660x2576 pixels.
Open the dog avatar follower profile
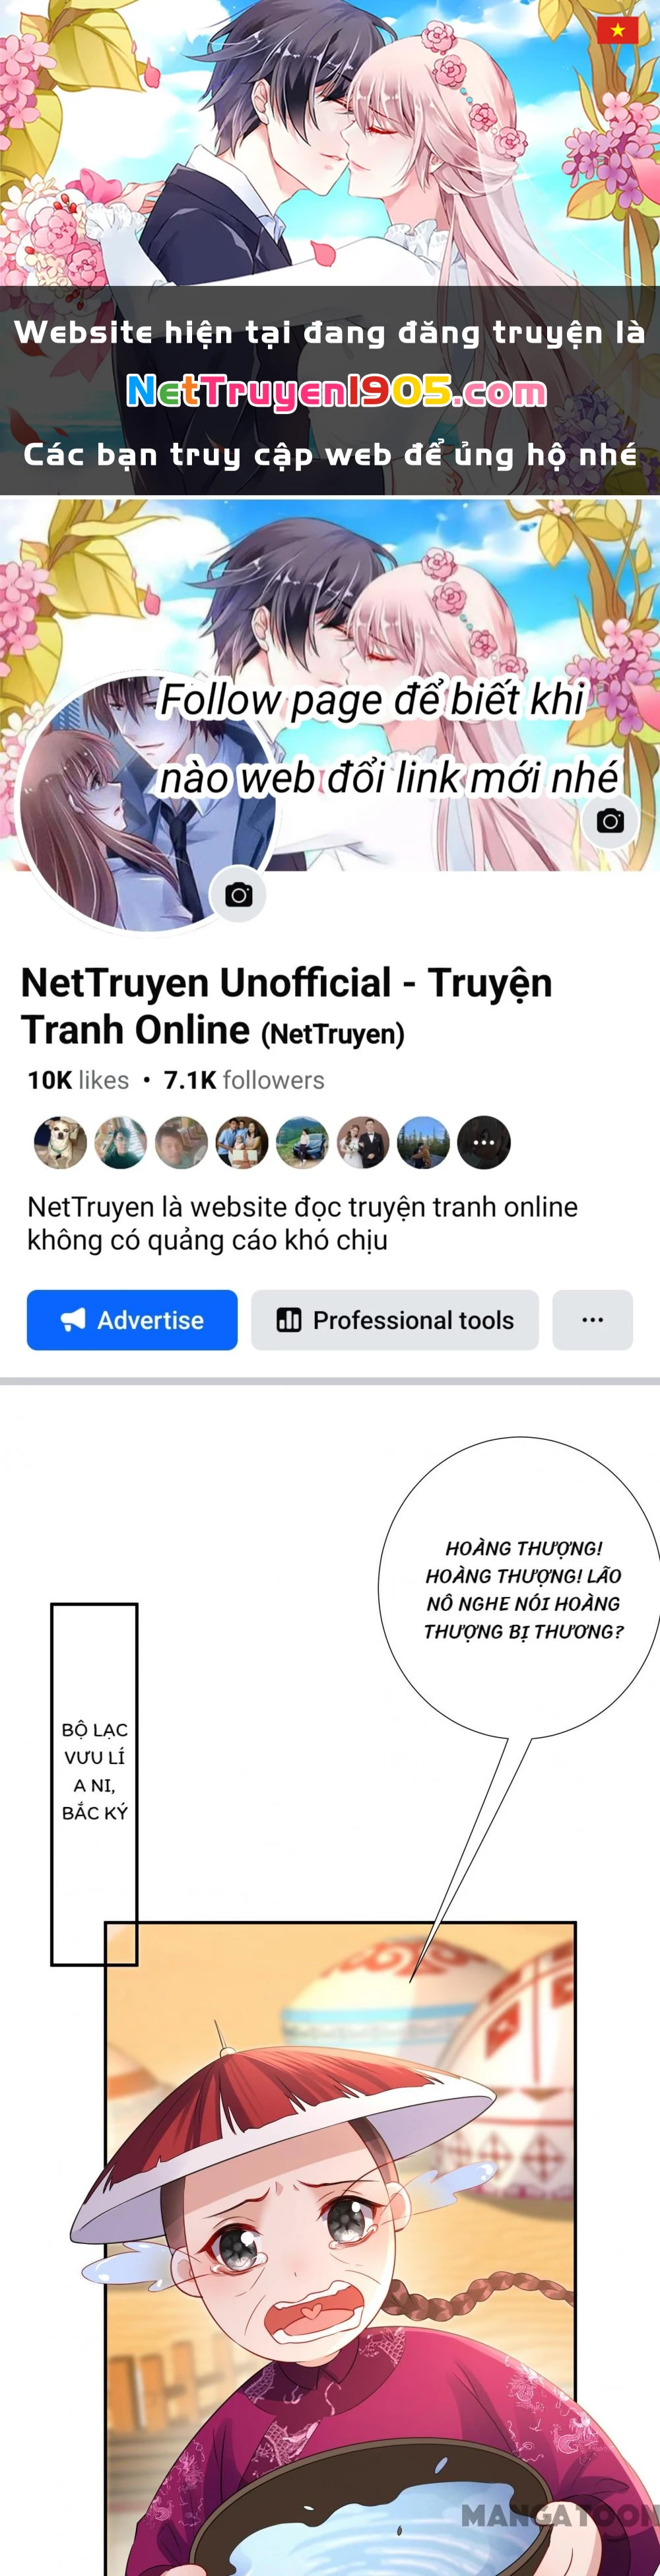[60, 1142]
